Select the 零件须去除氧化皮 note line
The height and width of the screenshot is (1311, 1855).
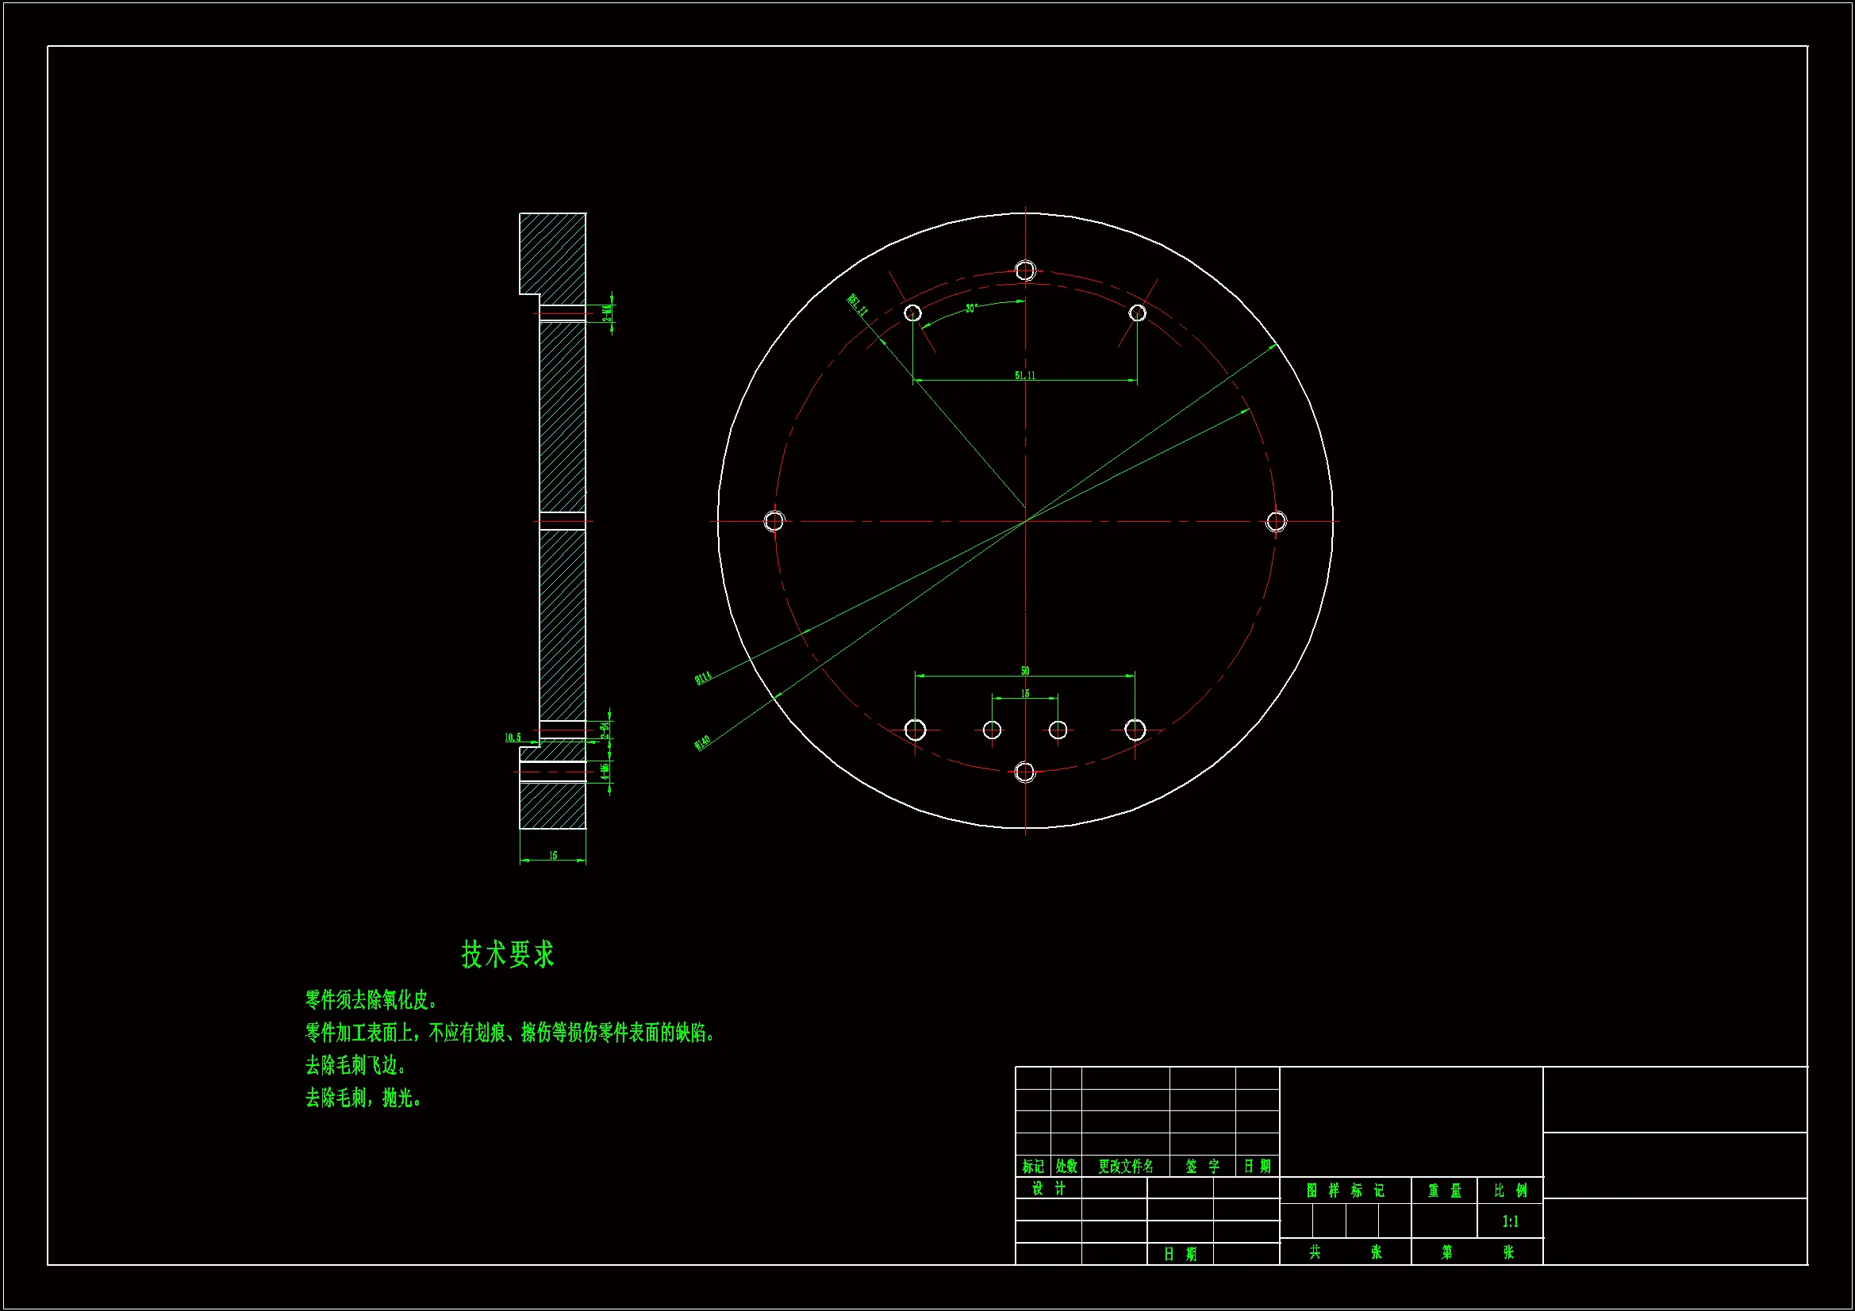pyautogui.click(x=372, y=1000)
